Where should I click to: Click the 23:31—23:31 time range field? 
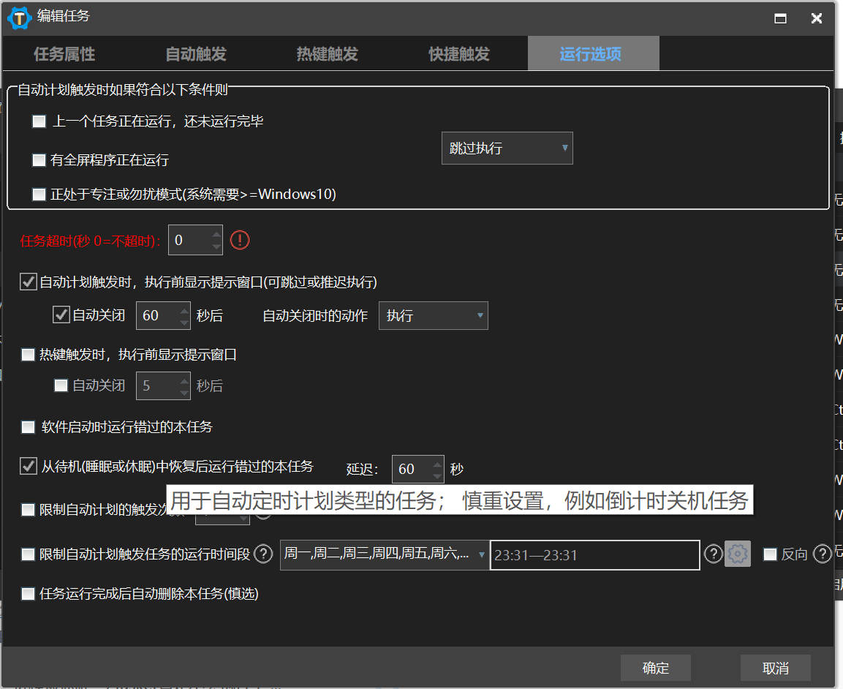tap(594, 555)
